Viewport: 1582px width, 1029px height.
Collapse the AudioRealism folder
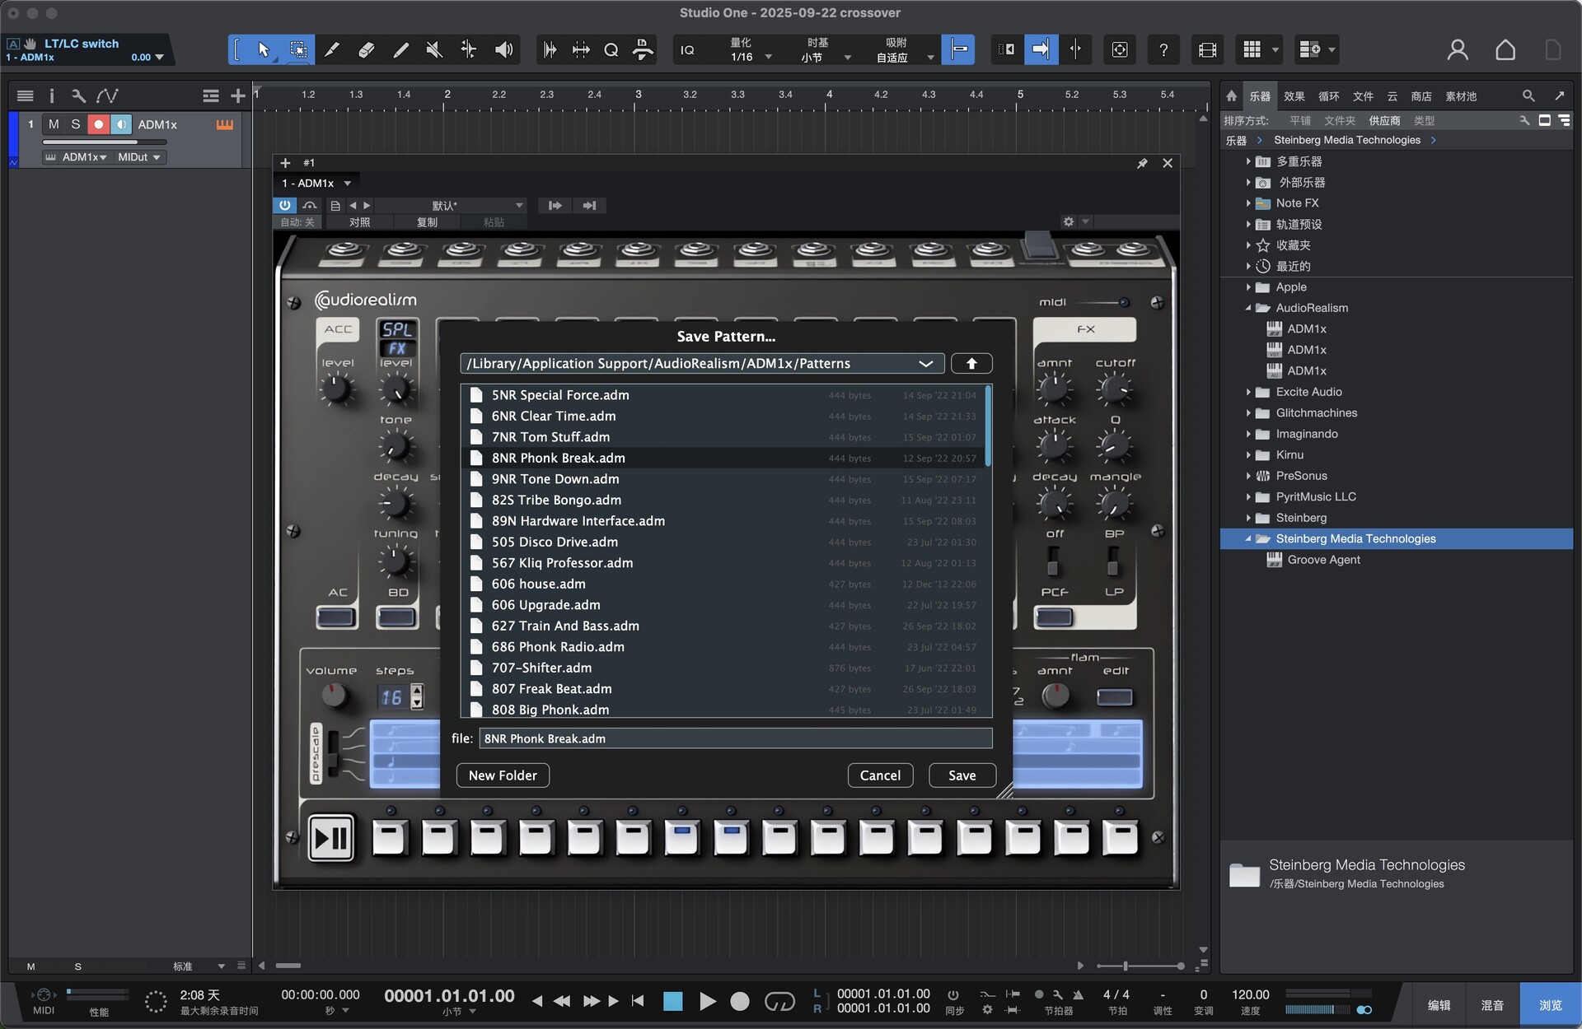1248,308
